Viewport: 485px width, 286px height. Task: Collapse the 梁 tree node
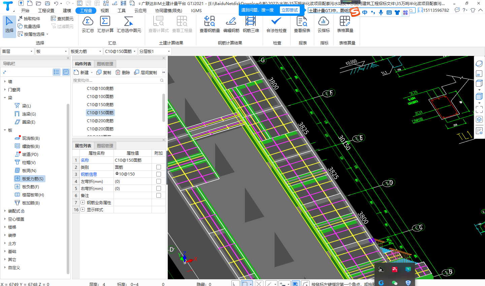coord(5,98)
